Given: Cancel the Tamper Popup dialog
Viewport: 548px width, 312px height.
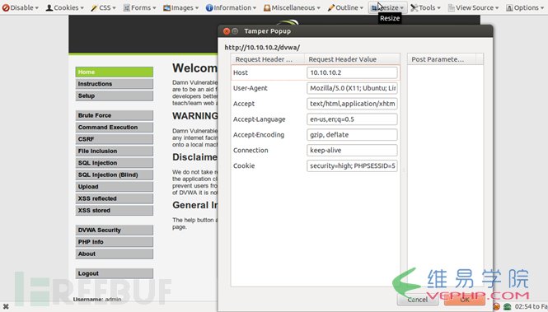Looking at the screenshot, I should (417, 300).
